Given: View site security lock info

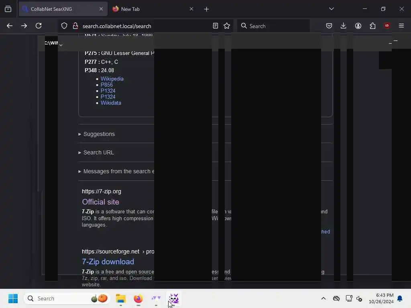Looking at the screenshot, I should click(x=75, y=26).
